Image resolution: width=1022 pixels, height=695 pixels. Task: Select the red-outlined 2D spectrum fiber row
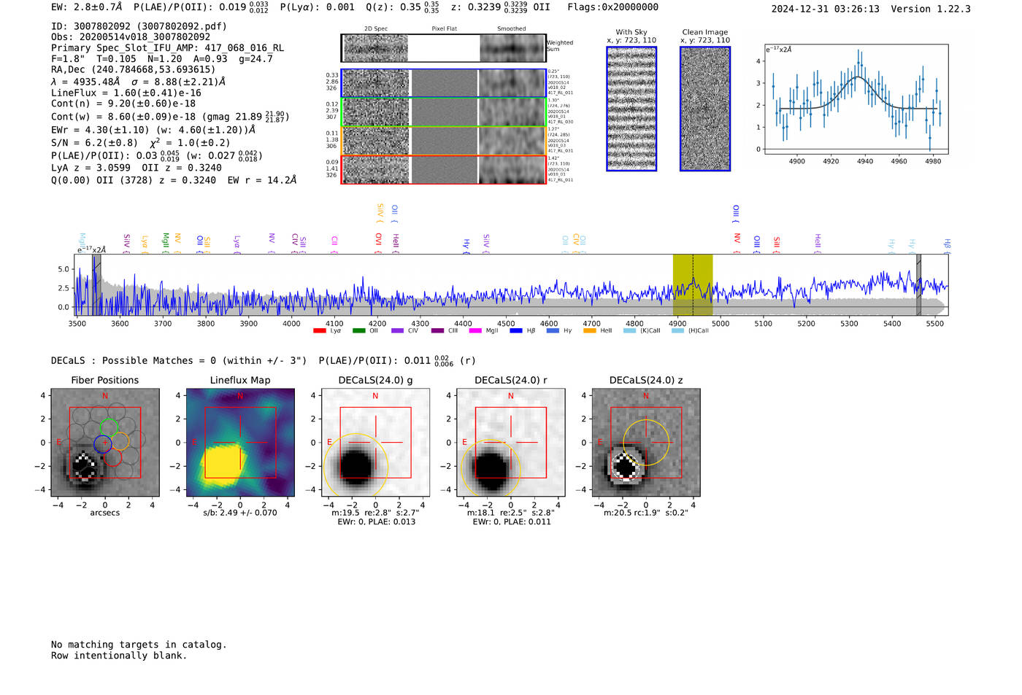click(443, 169)
